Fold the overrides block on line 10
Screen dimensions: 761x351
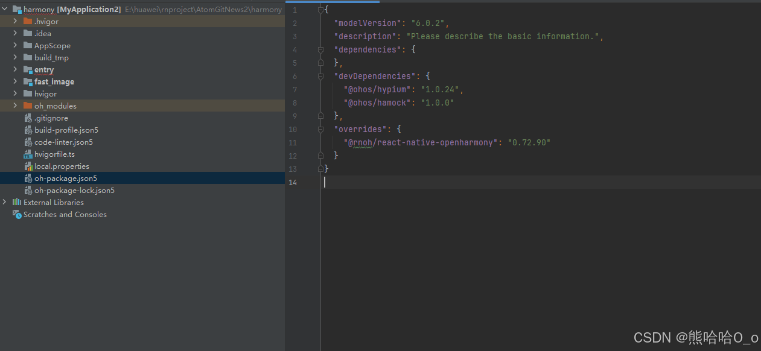click(x=321, y=129)
